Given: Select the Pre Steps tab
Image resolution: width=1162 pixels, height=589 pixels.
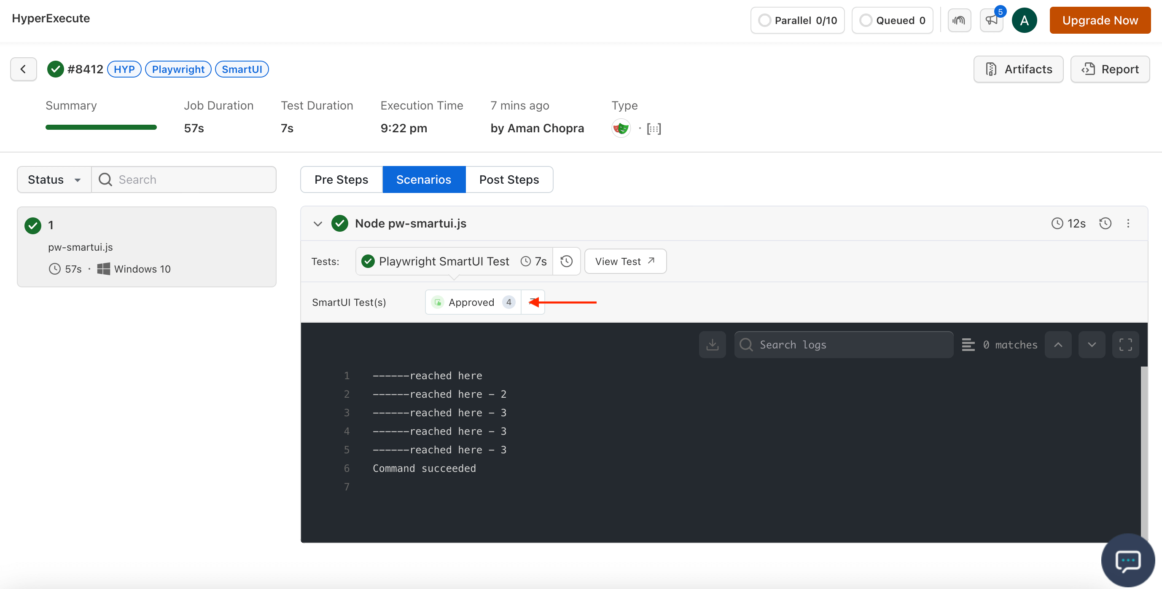Looking at the screenshot, I should click(341, 179).
